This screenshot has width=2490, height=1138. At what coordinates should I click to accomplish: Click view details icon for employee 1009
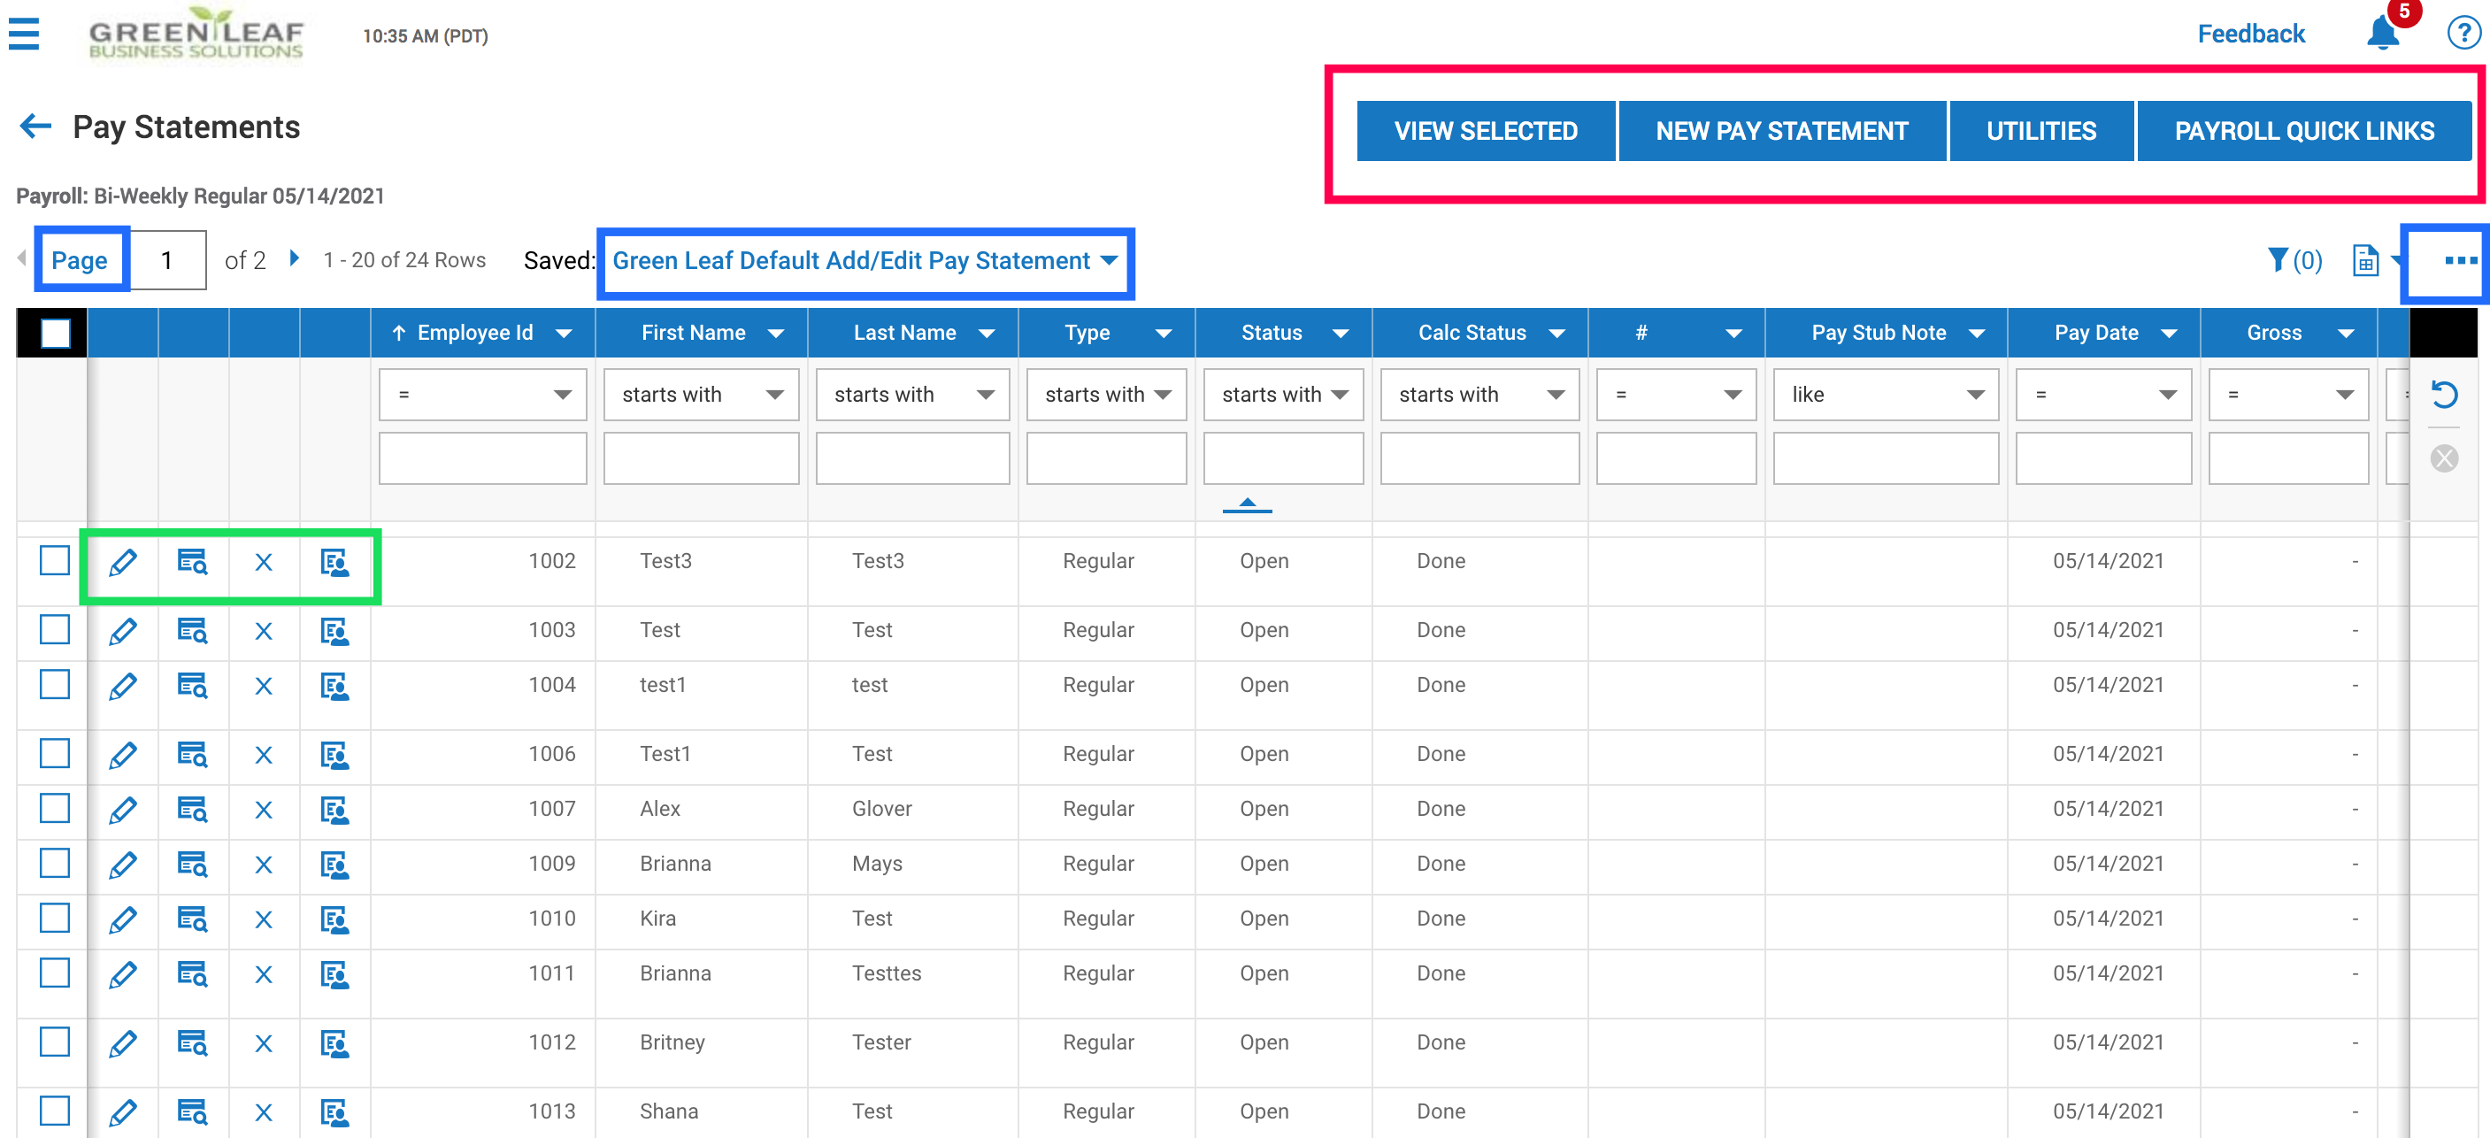192,865
